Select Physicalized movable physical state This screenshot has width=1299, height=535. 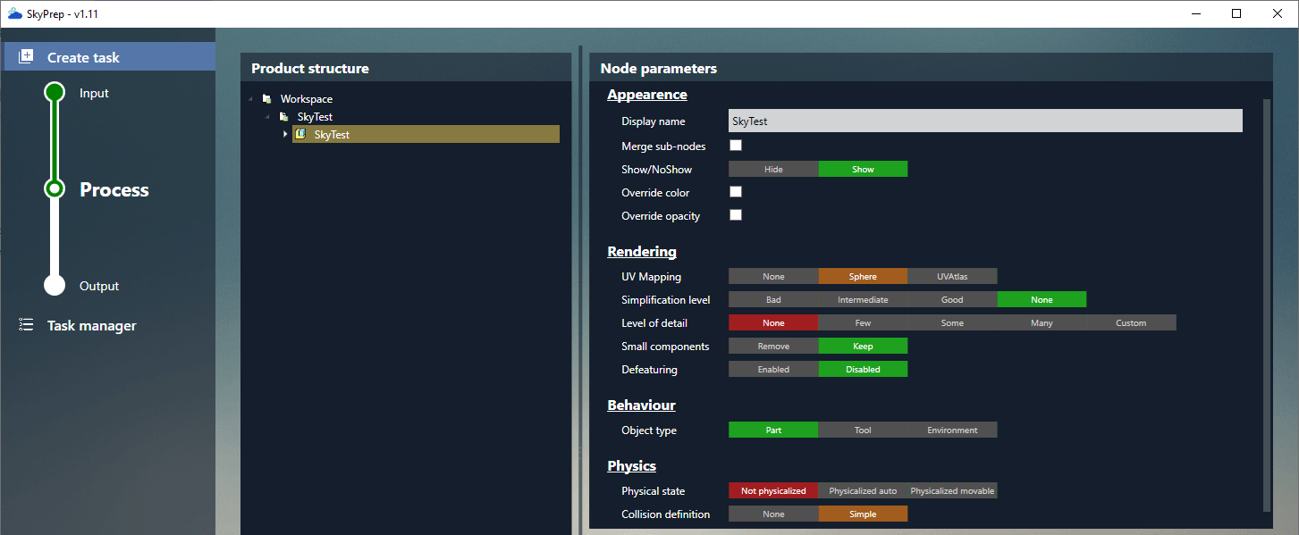click(x=952, y=490)
